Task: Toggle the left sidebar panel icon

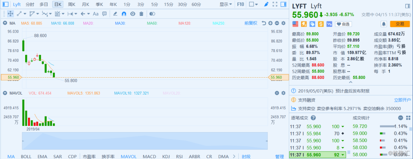Action: (x=5, y=4)
